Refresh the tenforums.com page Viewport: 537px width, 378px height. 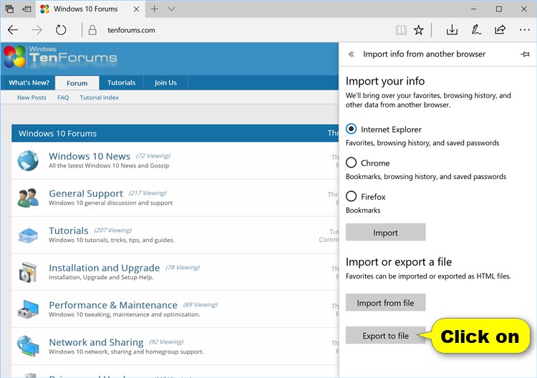(x=61, y=30)
